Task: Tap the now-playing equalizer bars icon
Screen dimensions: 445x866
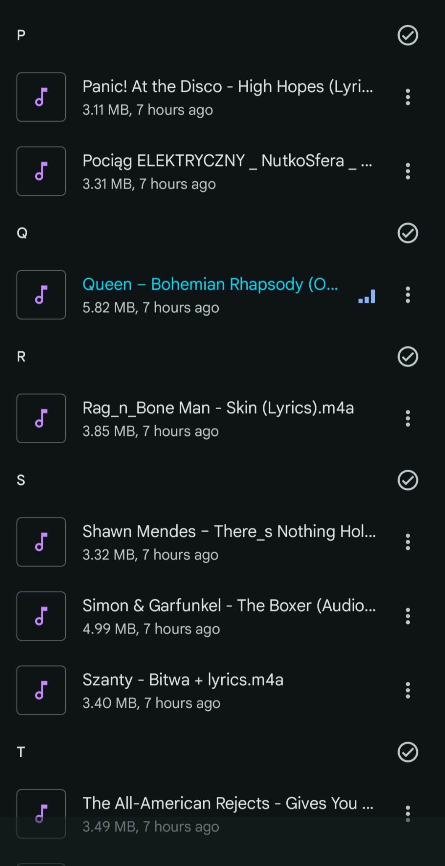Action: coord(367,296)
